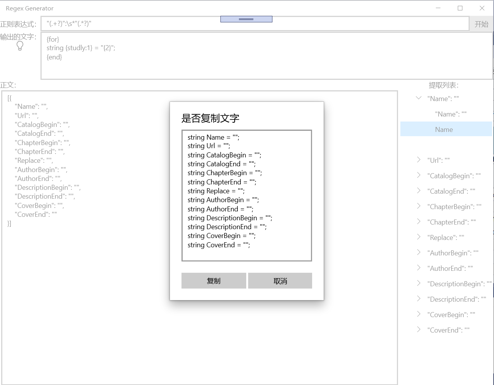
Task: Collapse the "Name": "" tree node
Action: pos(418,98)
